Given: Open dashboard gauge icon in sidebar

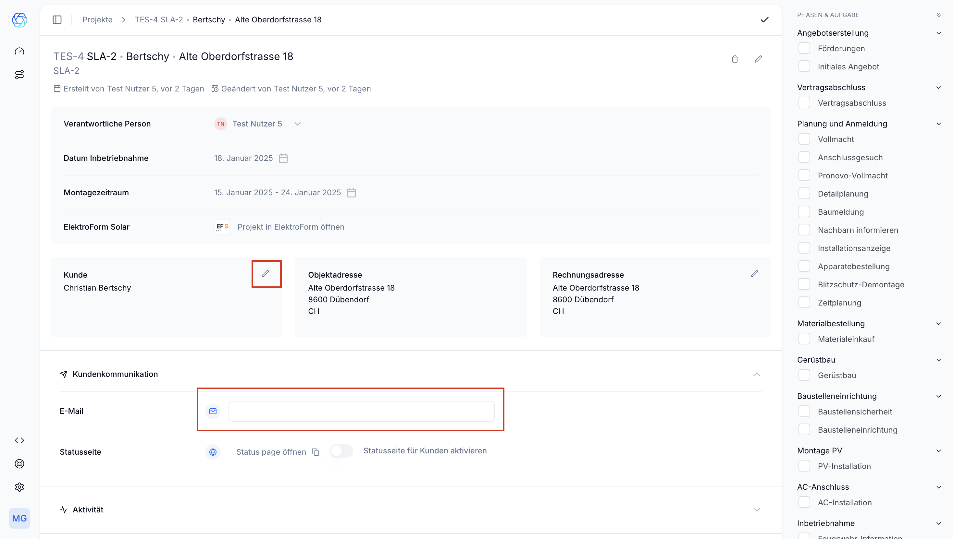Looking at the screenshot, I should coord(19,51).
